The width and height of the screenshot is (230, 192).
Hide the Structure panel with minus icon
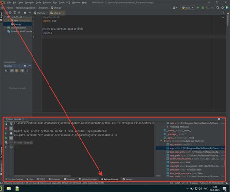[30, 66]
